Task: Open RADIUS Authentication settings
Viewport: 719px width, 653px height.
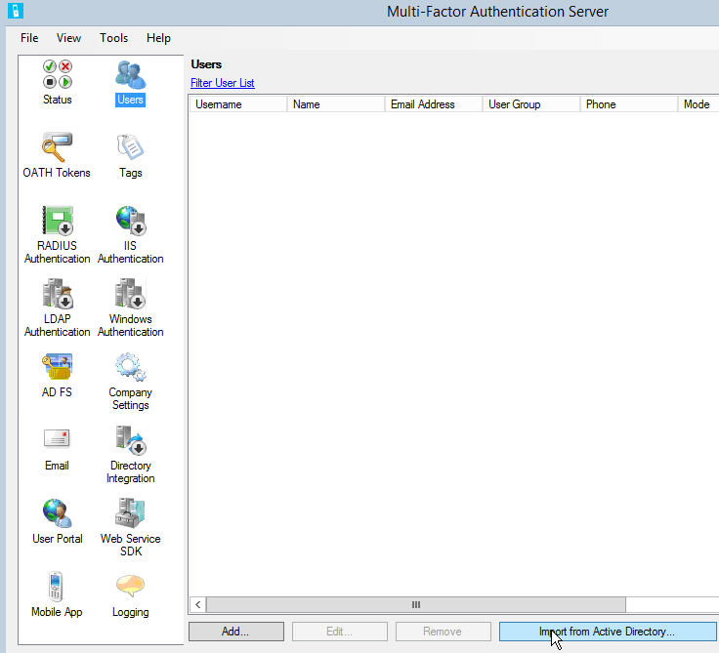Action: [x=57, y=222]
